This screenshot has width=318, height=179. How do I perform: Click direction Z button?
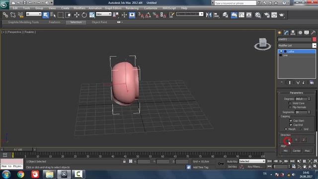304,140
